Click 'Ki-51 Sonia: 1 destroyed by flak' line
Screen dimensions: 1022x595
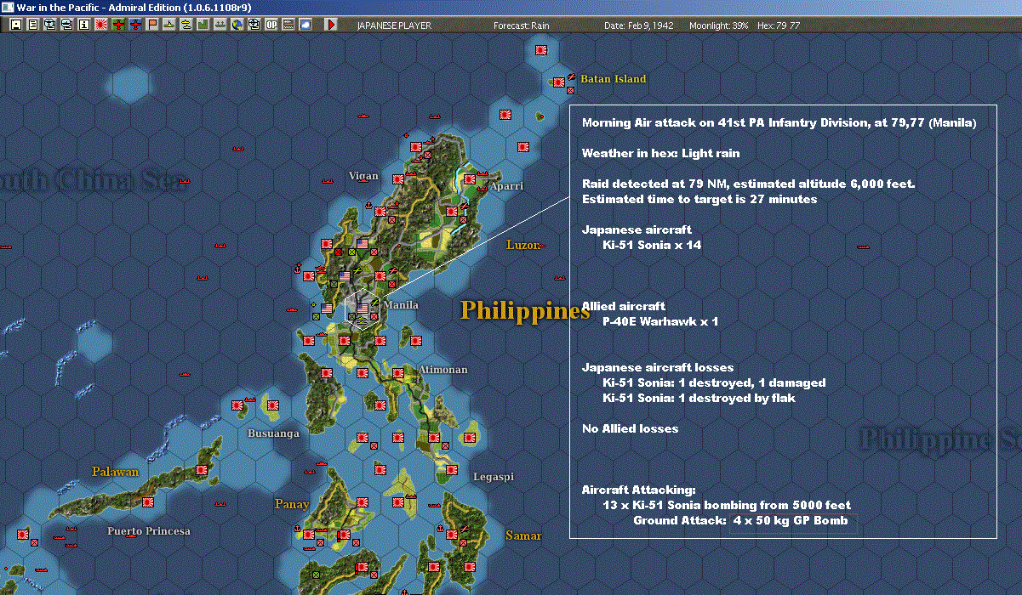[699, 398]
